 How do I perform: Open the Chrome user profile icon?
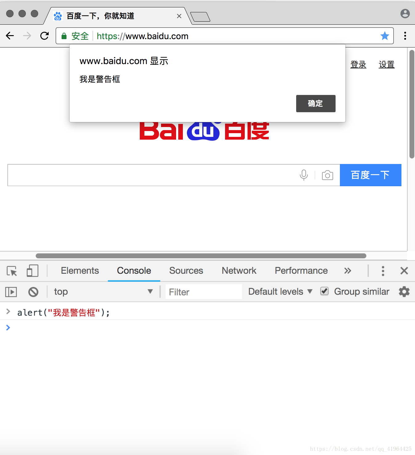click(405, 14)
